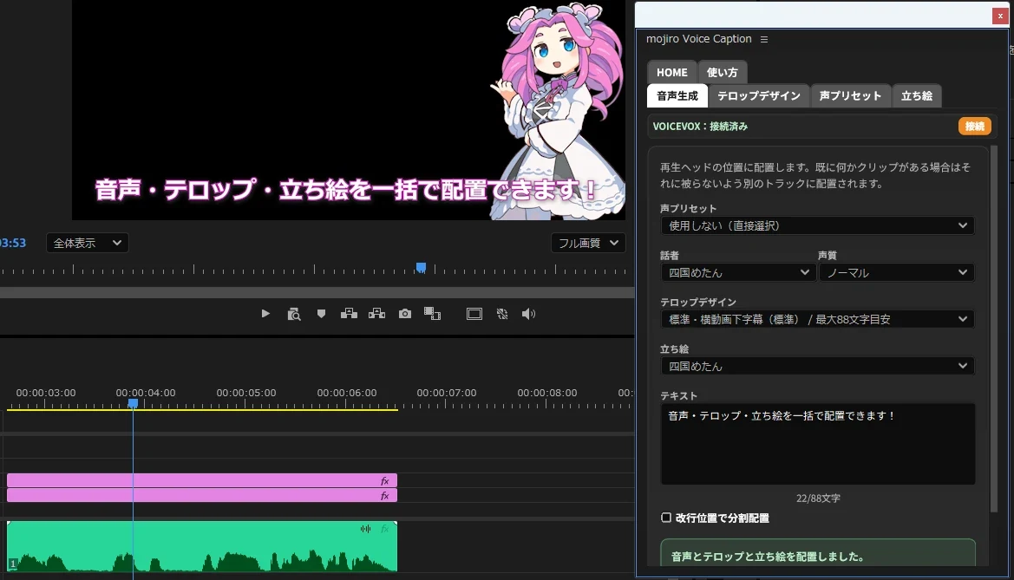Click the fx badge on the lower pink clip
Image resolution: width=1014 pixels, height=580 pixels.
pyautogui.click(x=385, y=495)
